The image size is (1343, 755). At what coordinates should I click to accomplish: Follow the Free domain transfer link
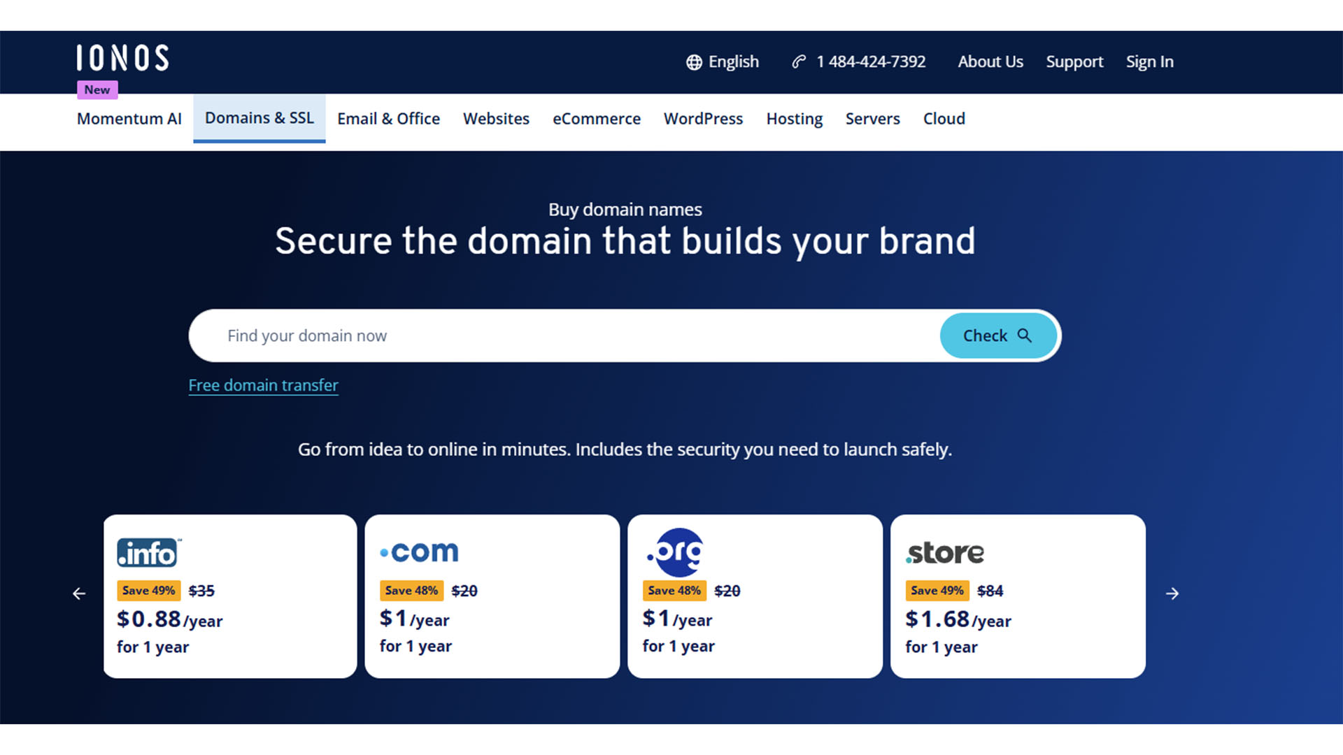(263, 385)
